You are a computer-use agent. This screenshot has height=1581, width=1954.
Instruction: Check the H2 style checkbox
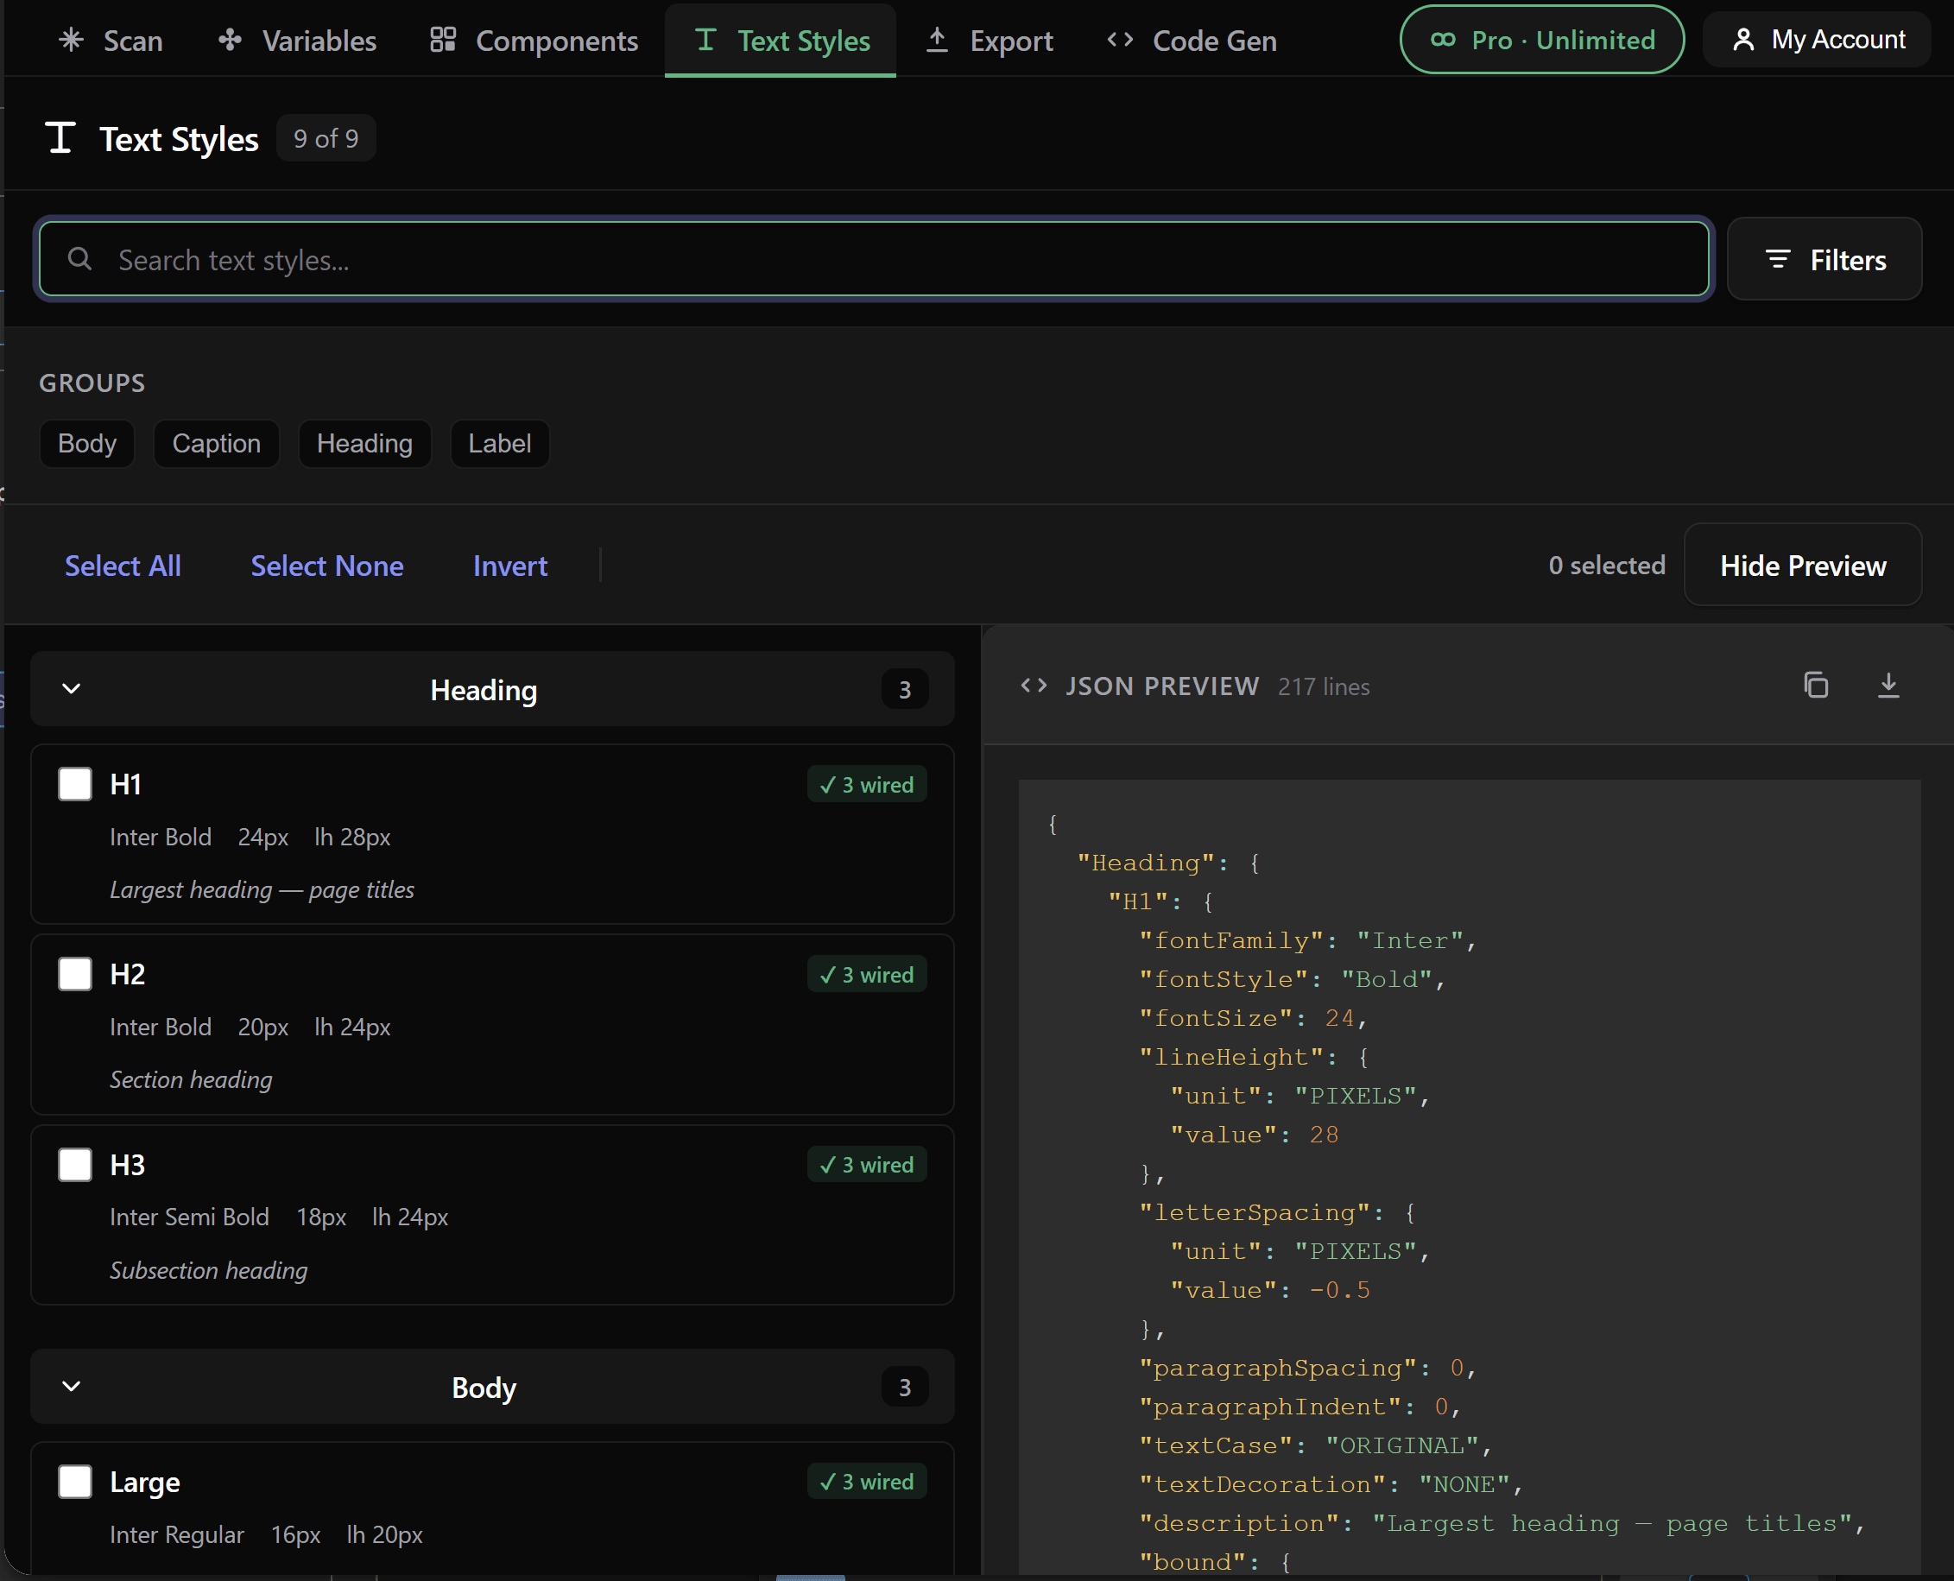(x=74, y=973)
